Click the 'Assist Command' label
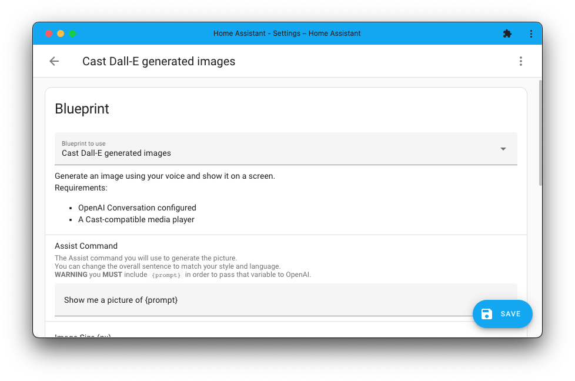The image size is (575, 381). (x=86, y=246)
